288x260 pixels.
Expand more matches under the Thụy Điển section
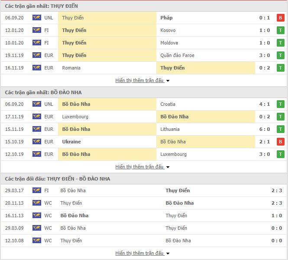pos(142,80)
